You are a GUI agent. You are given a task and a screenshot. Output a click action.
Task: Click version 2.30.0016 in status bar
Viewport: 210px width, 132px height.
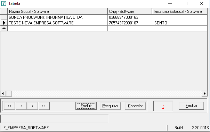(x=200, y=128)
